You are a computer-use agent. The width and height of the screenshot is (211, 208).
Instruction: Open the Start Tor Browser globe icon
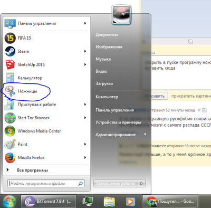[x=10, y=118]
